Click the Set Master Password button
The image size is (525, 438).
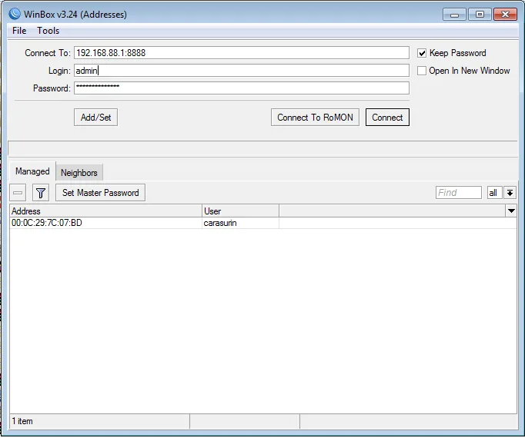point(100,193)
